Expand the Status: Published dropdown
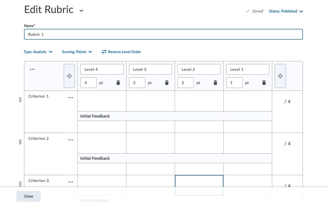Image resolution: width=329 pixels, height=204 pixels. [286, 11]
